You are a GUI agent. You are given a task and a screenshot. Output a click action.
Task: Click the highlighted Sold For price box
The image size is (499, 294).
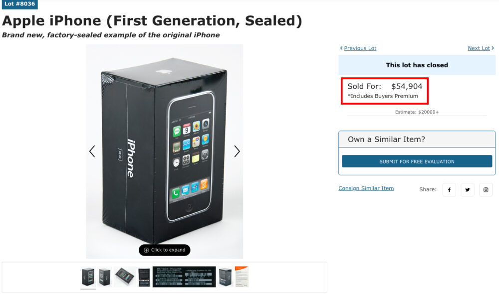(384, 91)
